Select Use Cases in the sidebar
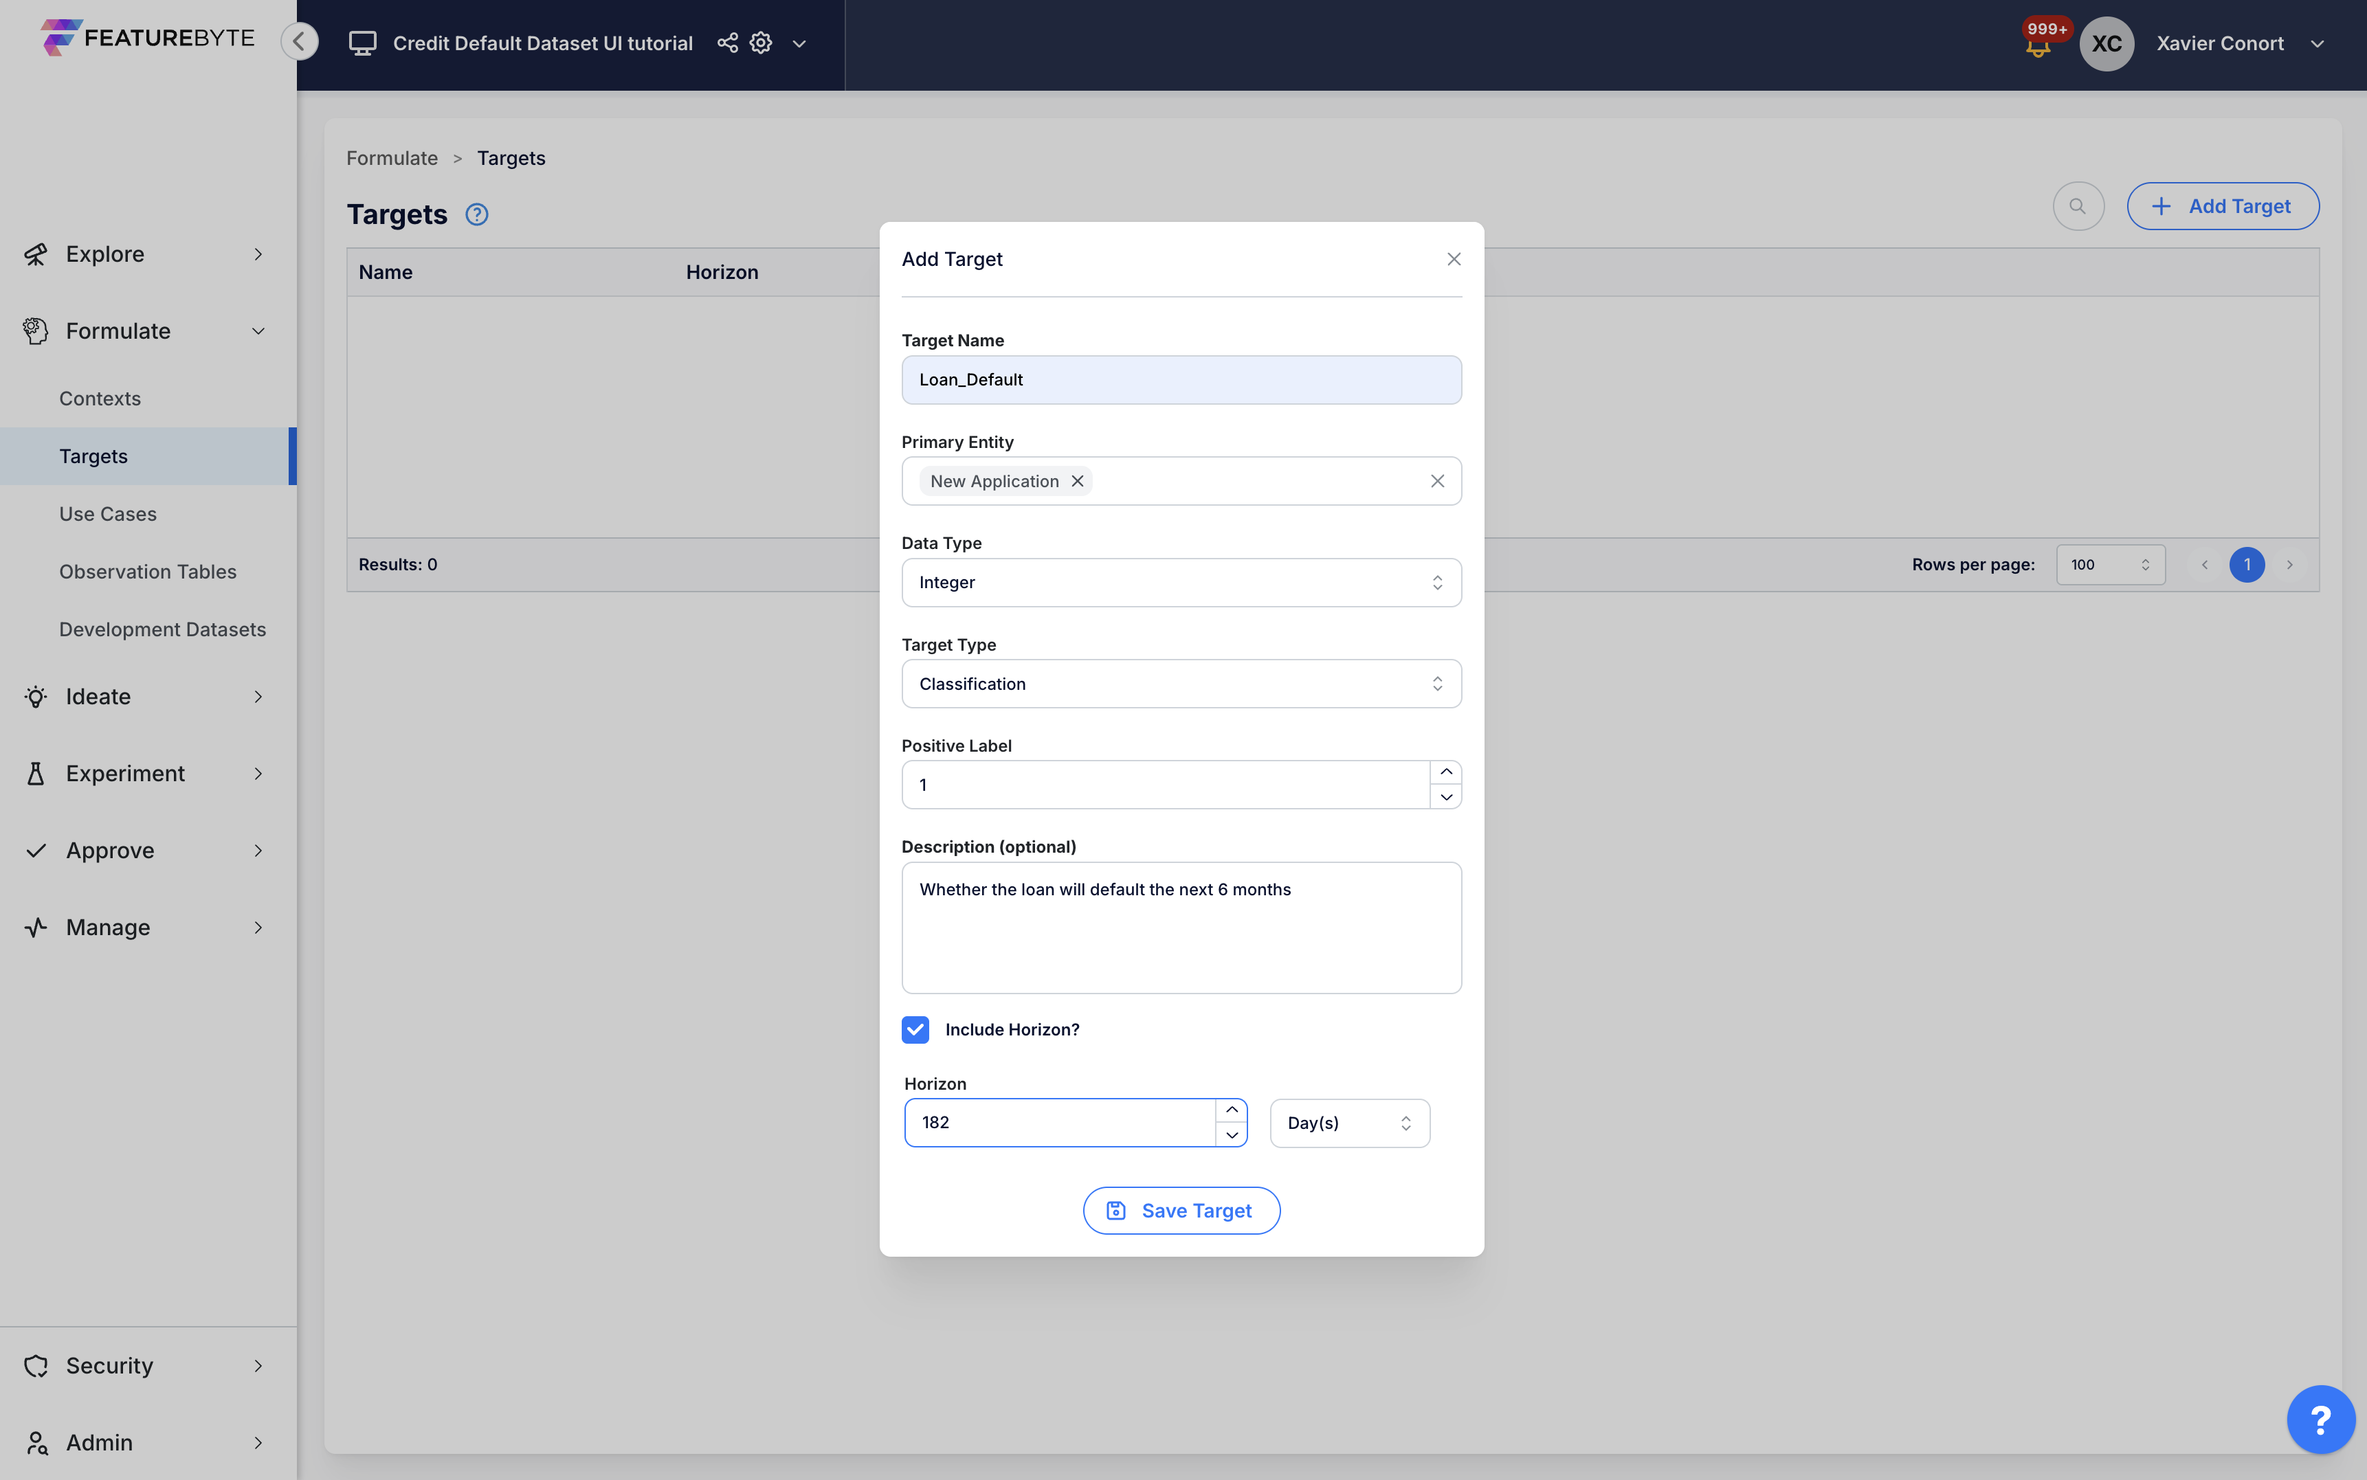 tap(108, 513)
